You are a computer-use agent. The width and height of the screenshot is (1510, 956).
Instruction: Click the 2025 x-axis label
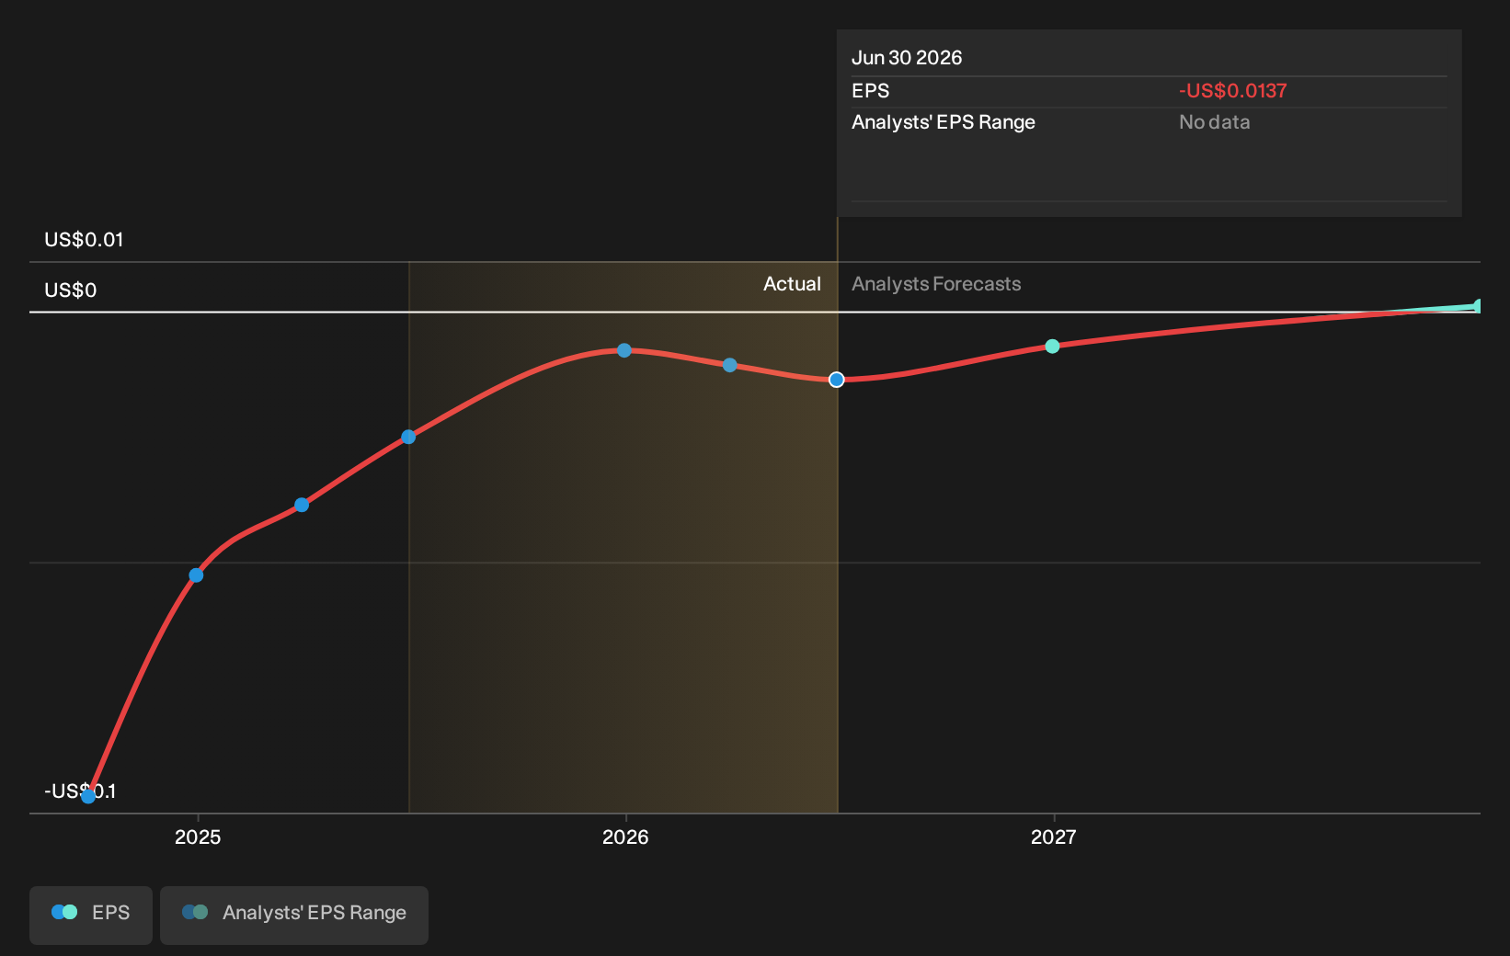(x=198, y=836)
